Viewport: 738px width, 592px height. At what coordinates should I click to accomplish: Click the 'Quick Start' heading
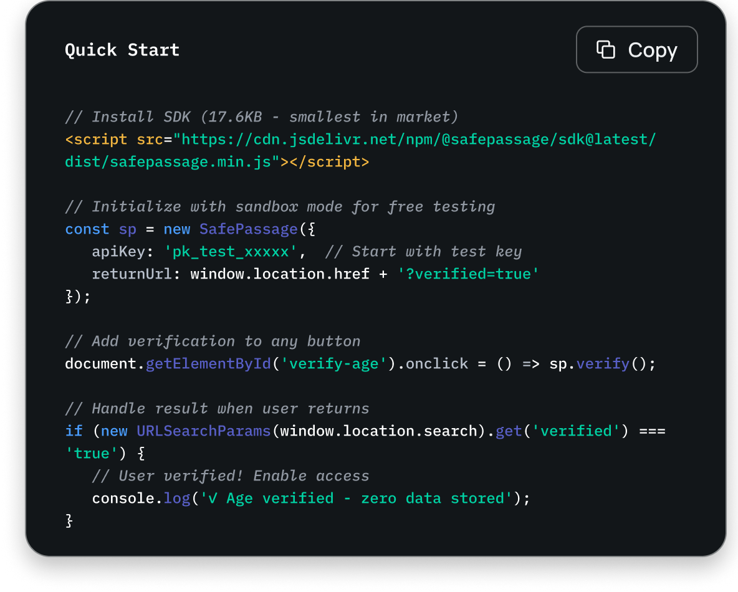coord(122,50)
